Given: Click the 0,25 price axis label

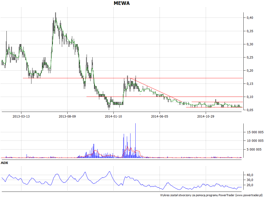Looking at the screenshot, I should coord(250,57).
